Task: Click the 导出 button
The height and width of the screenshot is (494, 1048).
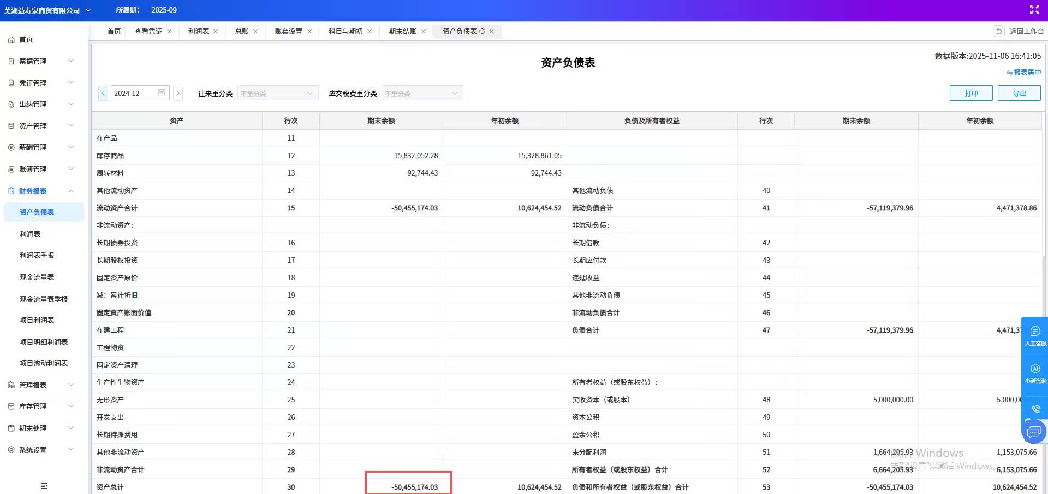Action: 1019,93
